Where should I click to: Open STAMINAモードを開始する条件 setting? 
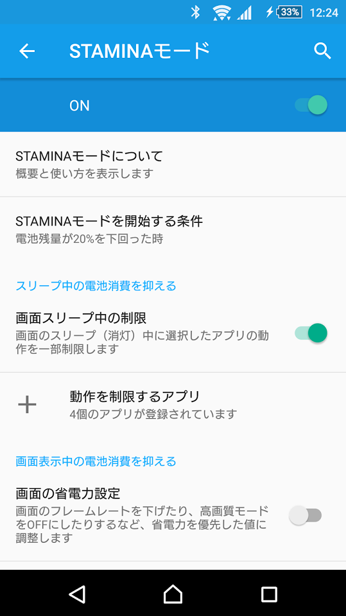point(173,229)
